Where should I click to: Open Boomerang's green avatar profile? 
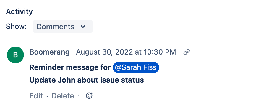15,55
